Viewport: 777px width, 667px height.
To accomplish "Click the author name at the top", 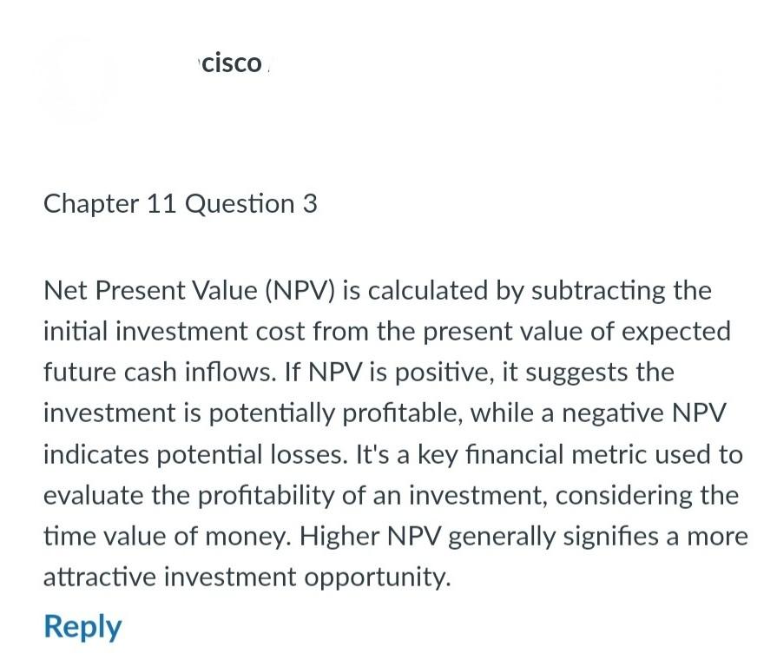I will [x=230, y=63].
